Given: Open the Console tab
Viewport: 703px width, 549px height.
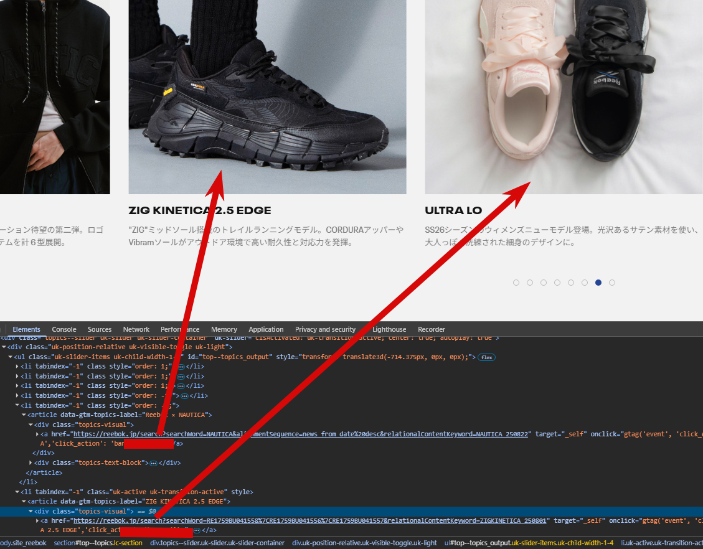Looking at the screenshot, I should click(64, 329).
